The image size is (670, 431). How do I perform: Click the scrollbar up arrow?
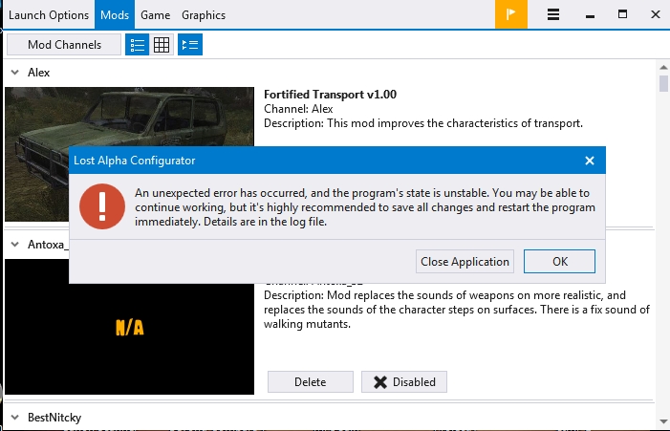point(663,68)
